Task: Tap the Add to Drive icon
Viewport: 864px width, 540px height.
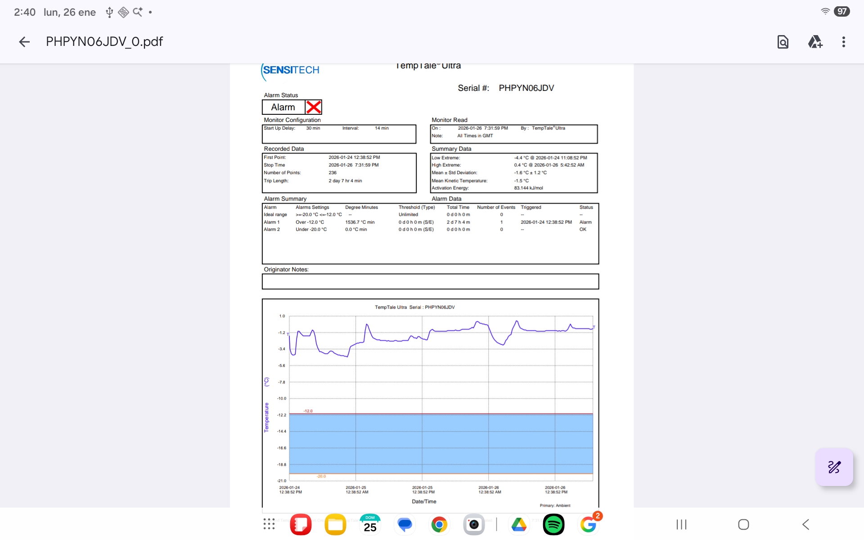Action: [x=815, y=42]
